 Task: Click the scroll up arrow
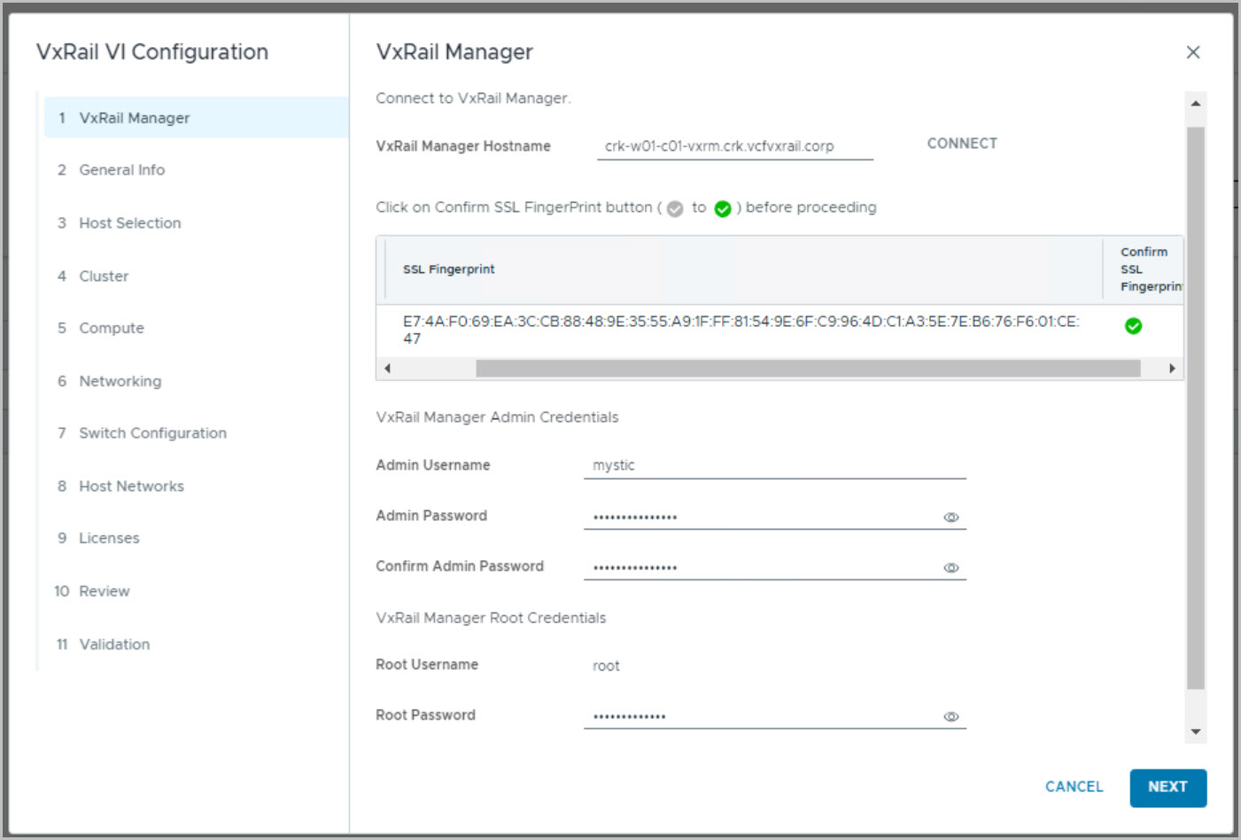pos(1195,104)
